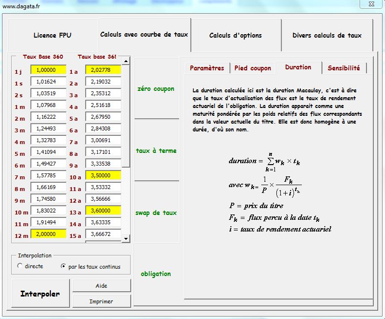This screenshot has height=319, width=385.
Task: Open the Calculs d'options tab
Action: 236,35
